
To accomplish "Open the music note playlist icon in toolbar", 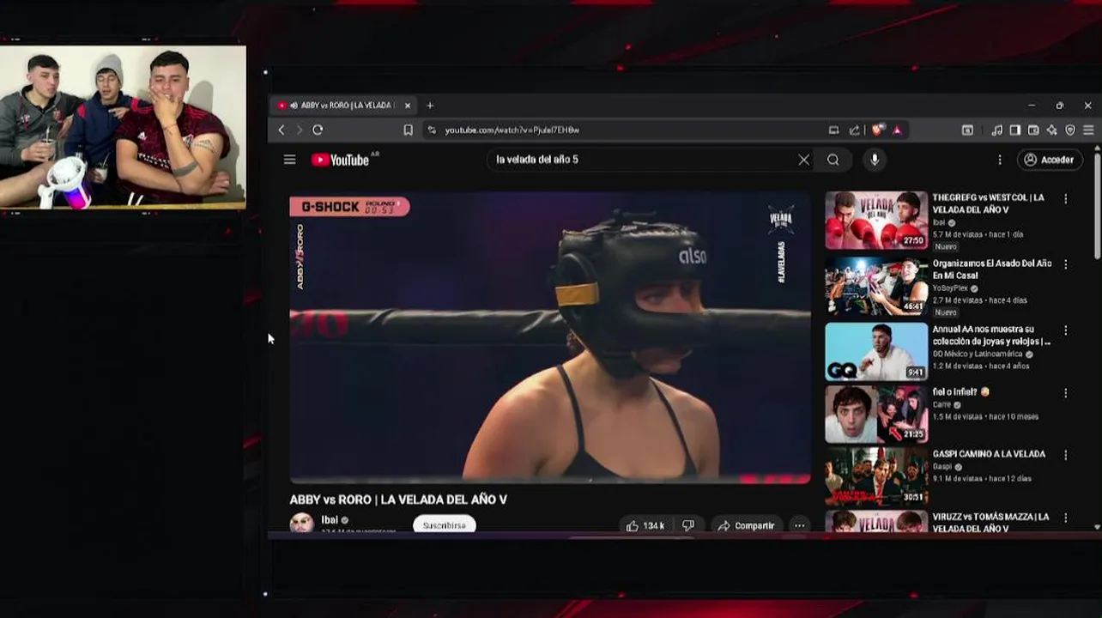I will (996, 130).
